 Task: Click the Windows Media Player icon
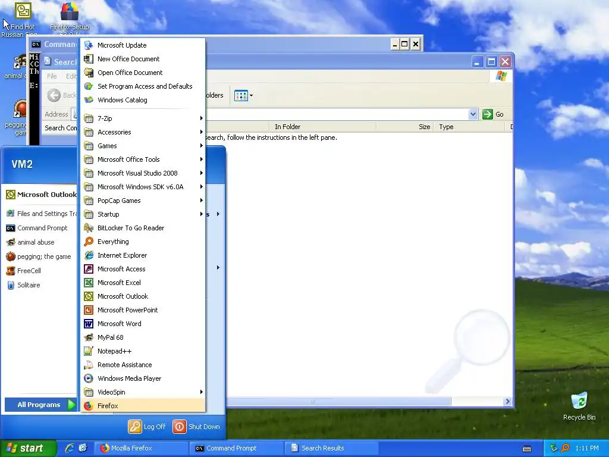(x=89, y=378)
